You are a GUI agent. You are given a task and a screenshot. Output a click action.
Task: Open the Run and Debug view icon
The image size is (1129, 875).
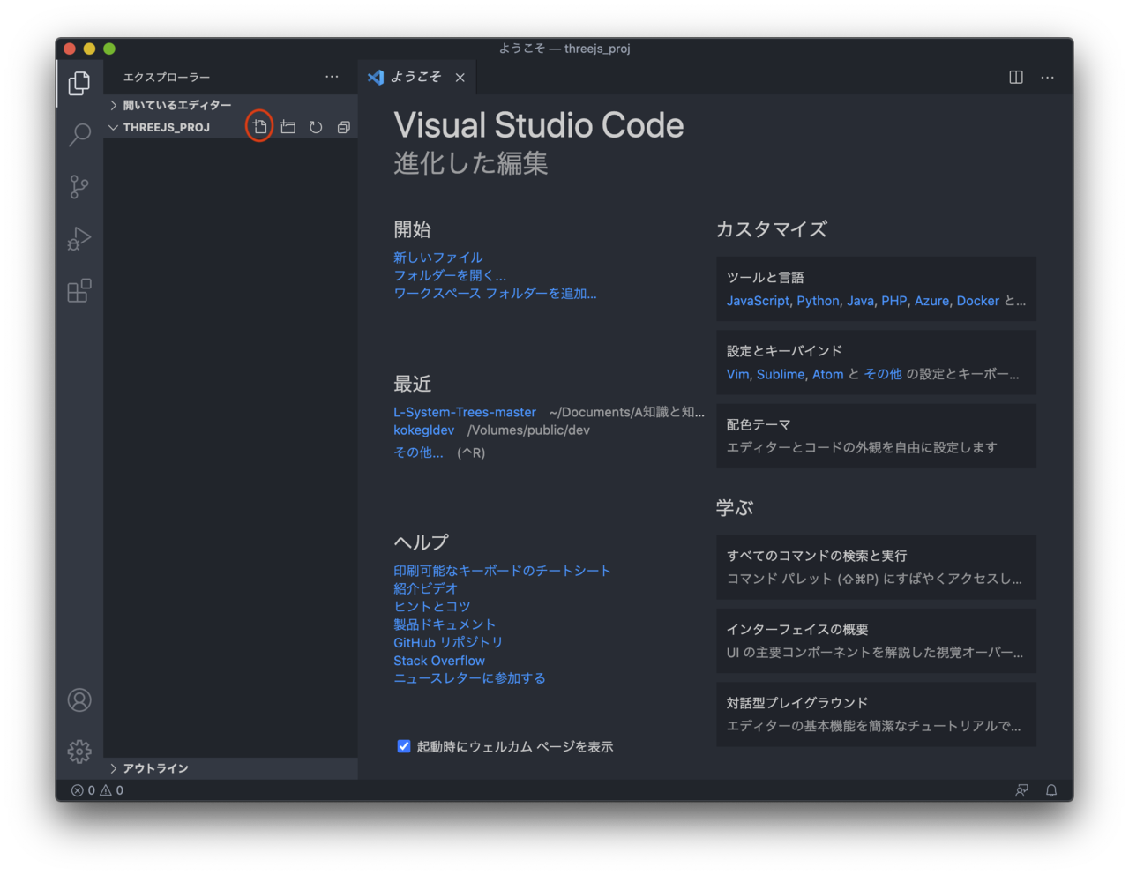tap(79, 239)
